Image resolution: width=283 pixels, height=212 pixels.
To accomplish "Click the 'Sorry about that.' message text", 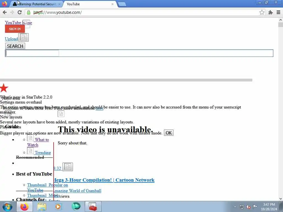I will pos(72,143).
